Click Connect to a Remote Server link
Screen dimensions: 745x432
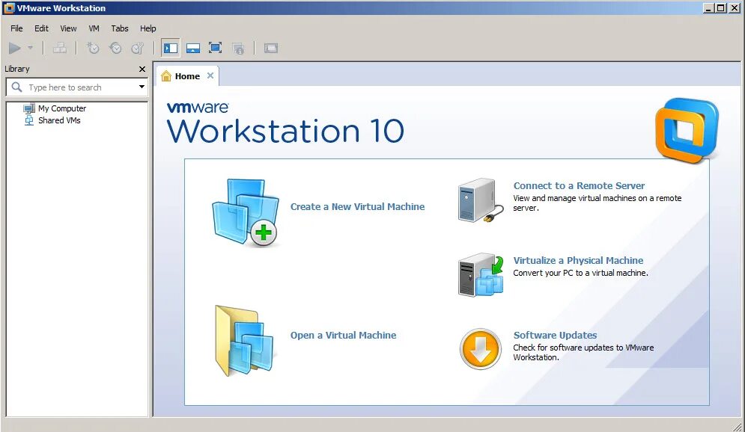[x=579, y=186]
